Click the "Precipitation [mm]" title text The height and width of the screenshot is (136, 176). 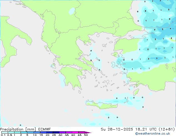(x=18, y=129)
